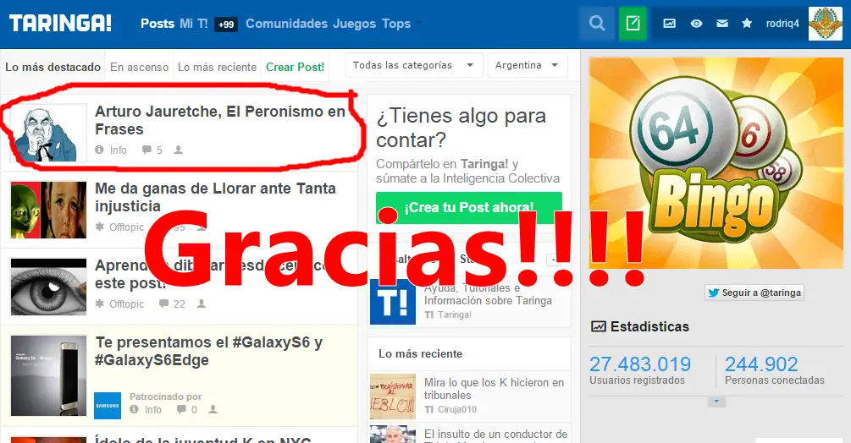This screenshot has width=851, height=443.
Task: Click the rodriq4 username
Action: (782, 24)
